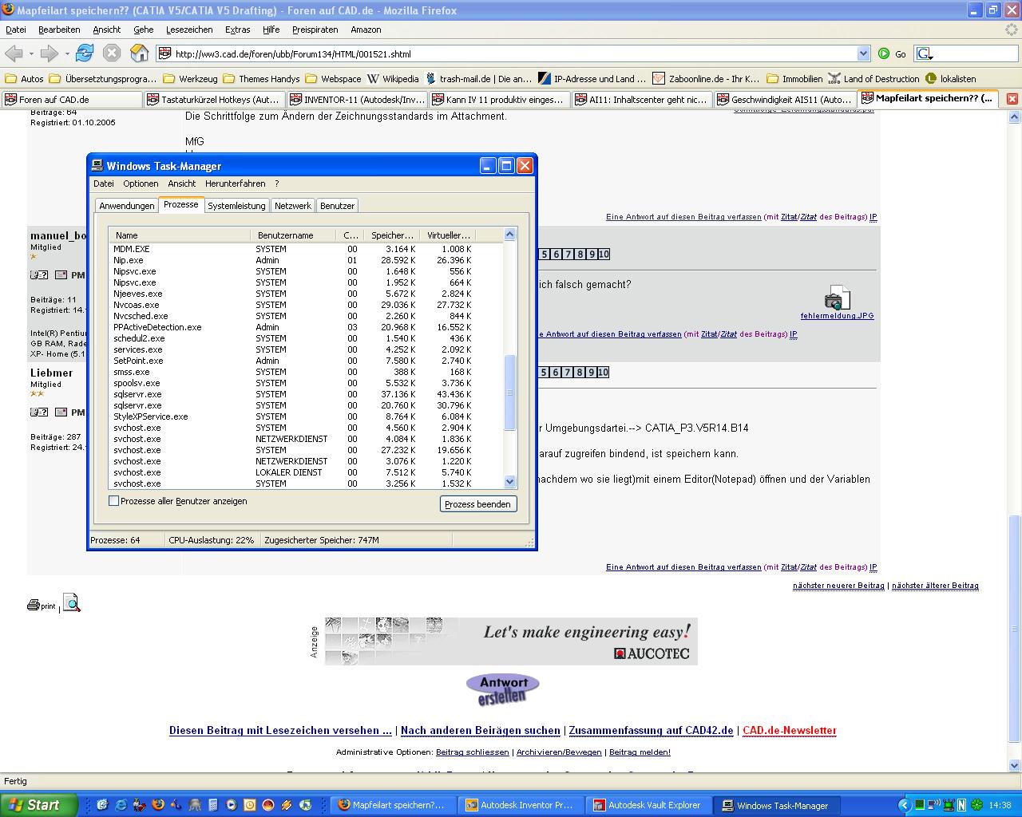
Task: Go to the home page icon
Action: point(140,53)
